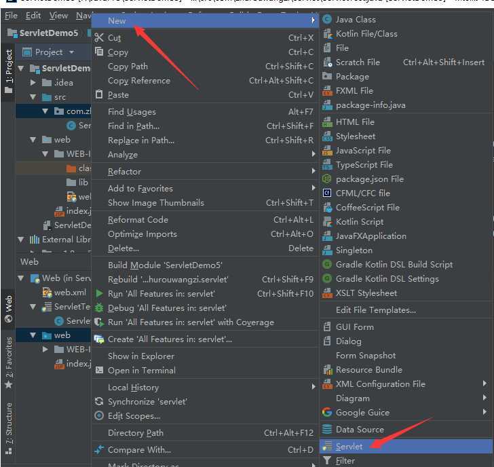The height and width of the screenshot is (467, 494).
Task: Click the Resource Bundle icon
Action: [x=328, y=369]
